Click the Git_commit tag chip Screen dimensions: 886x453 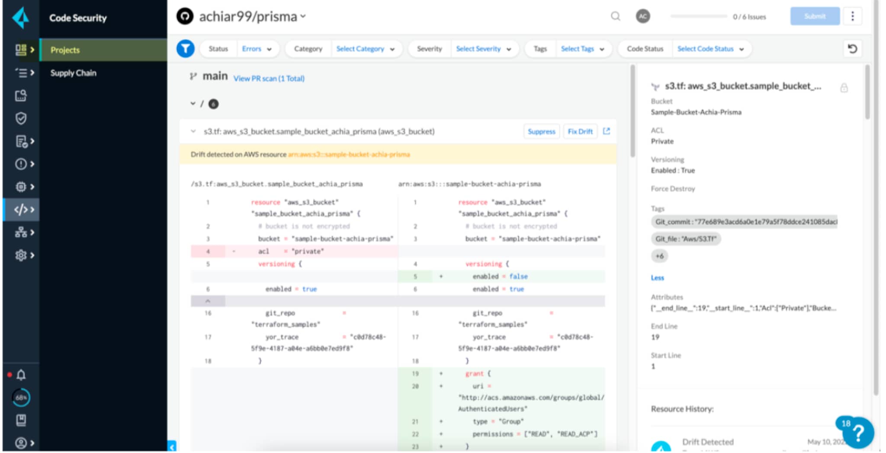[x=744, y=222]
